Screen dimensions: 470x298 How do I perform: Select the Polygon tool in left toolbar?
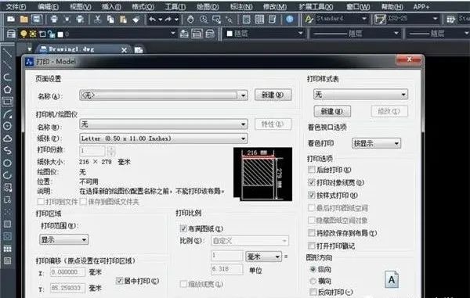[x=7, y=89]
